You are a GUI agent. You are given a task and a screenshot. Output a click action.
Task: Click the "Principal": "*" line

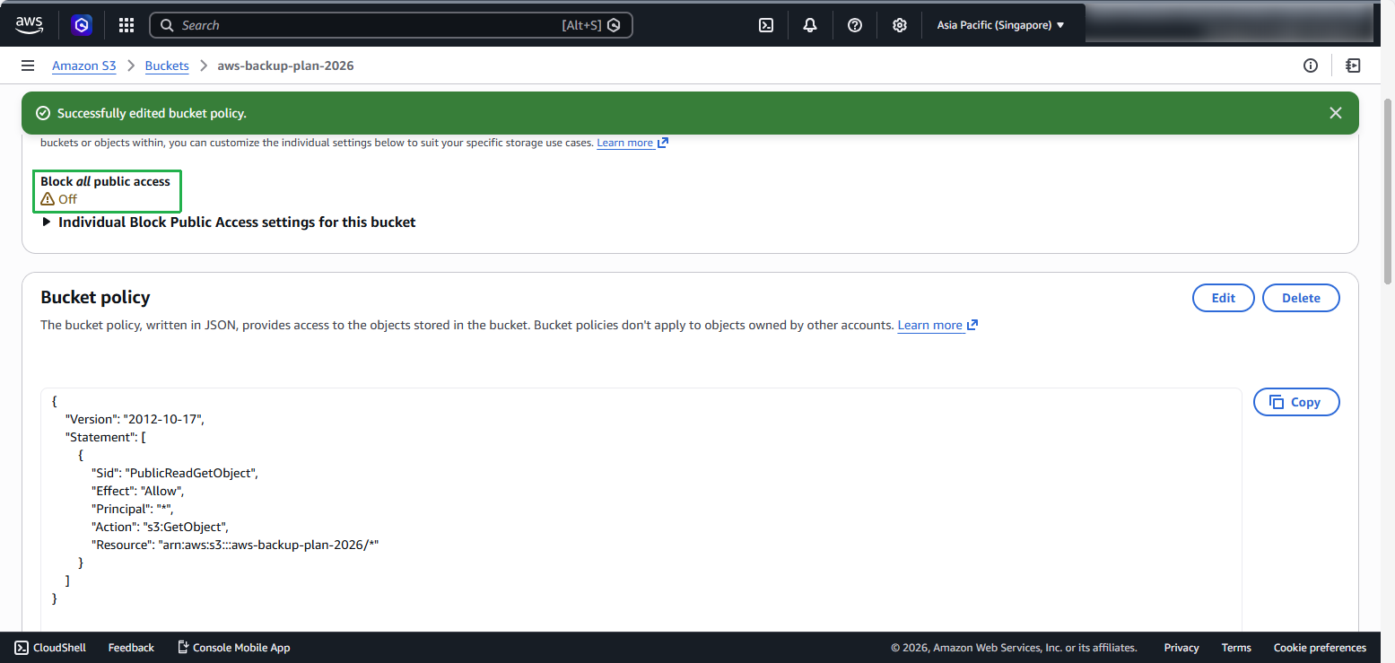(x=131, y=509)
